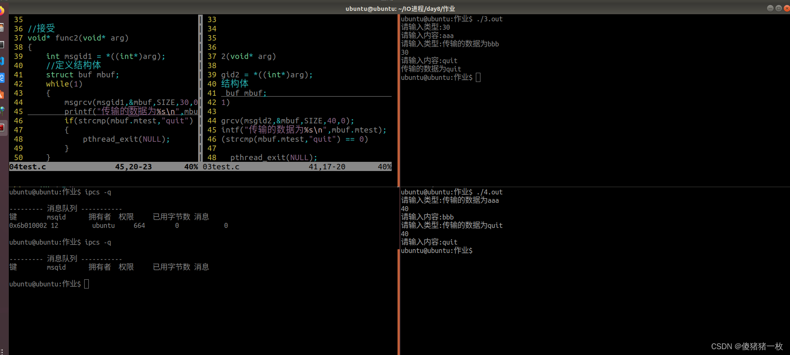The width and height of the screenshot is (790, 355).
Task: Click the line '请输入内容:bbb'
Action: (x=427, y=217)
